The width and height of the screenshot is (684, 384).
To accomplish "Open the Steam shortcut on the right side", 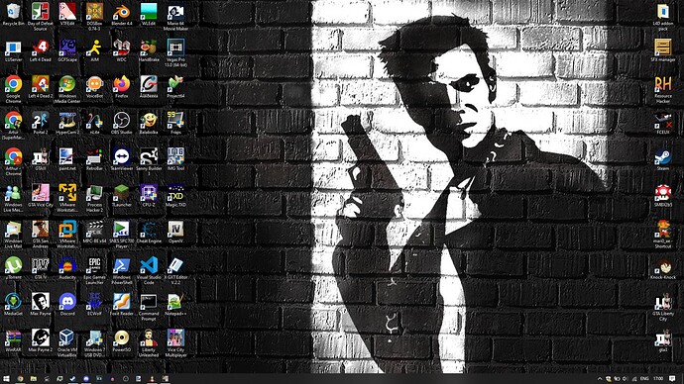I will point(662,159).
